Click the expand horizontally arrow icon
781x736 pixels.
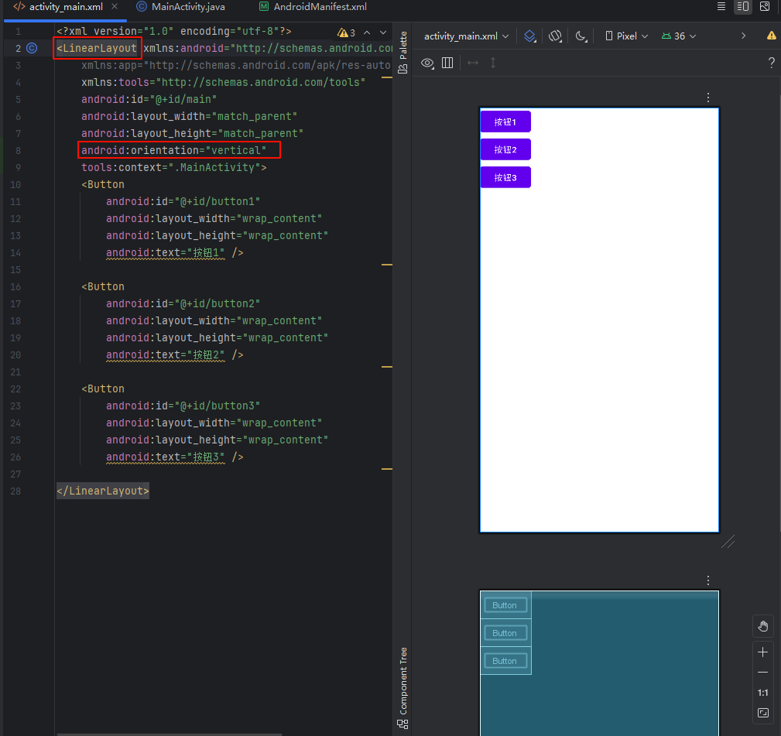[x=473, y=63]
